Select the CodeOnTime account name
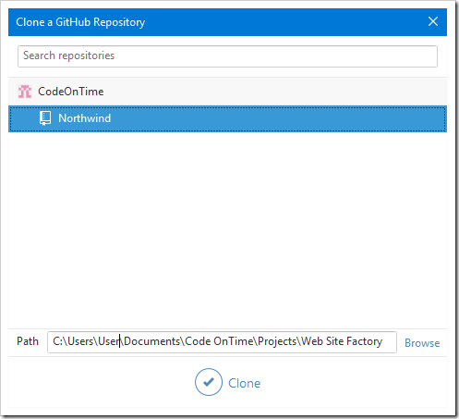 click(71, 92)
